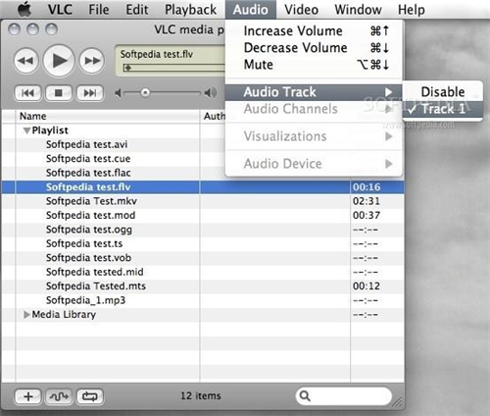Toggle repeat playlist mode

[x=90, y=396]
